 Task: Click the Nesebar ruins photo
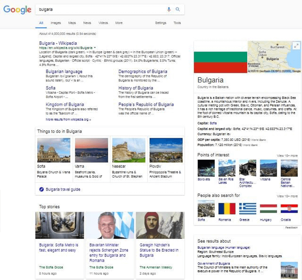click(x=129, y=150)
